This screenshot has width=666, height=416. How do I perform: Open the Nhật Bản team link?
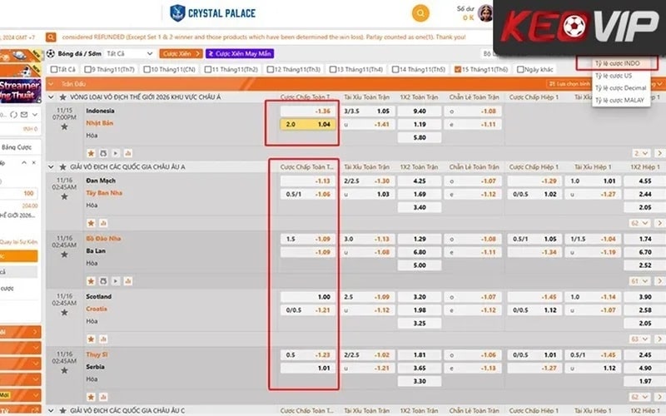pyautogui.click(x=99, y=123)
